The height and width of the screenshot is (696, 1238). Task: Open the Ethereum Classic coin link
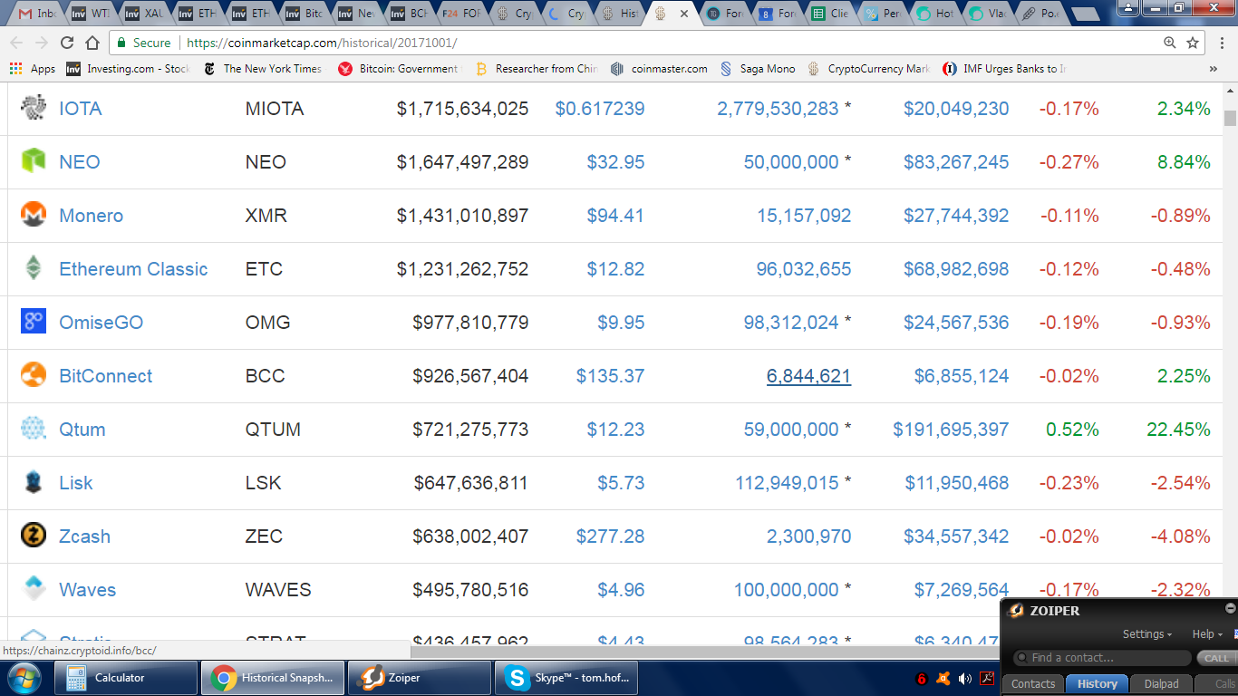coord(133,268)
